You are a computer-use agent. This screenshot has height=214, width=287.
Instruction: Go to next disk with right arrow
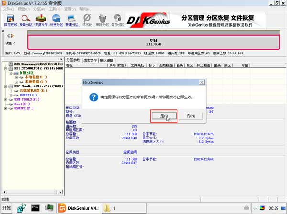pyautogui.click(x=12, y=36)
